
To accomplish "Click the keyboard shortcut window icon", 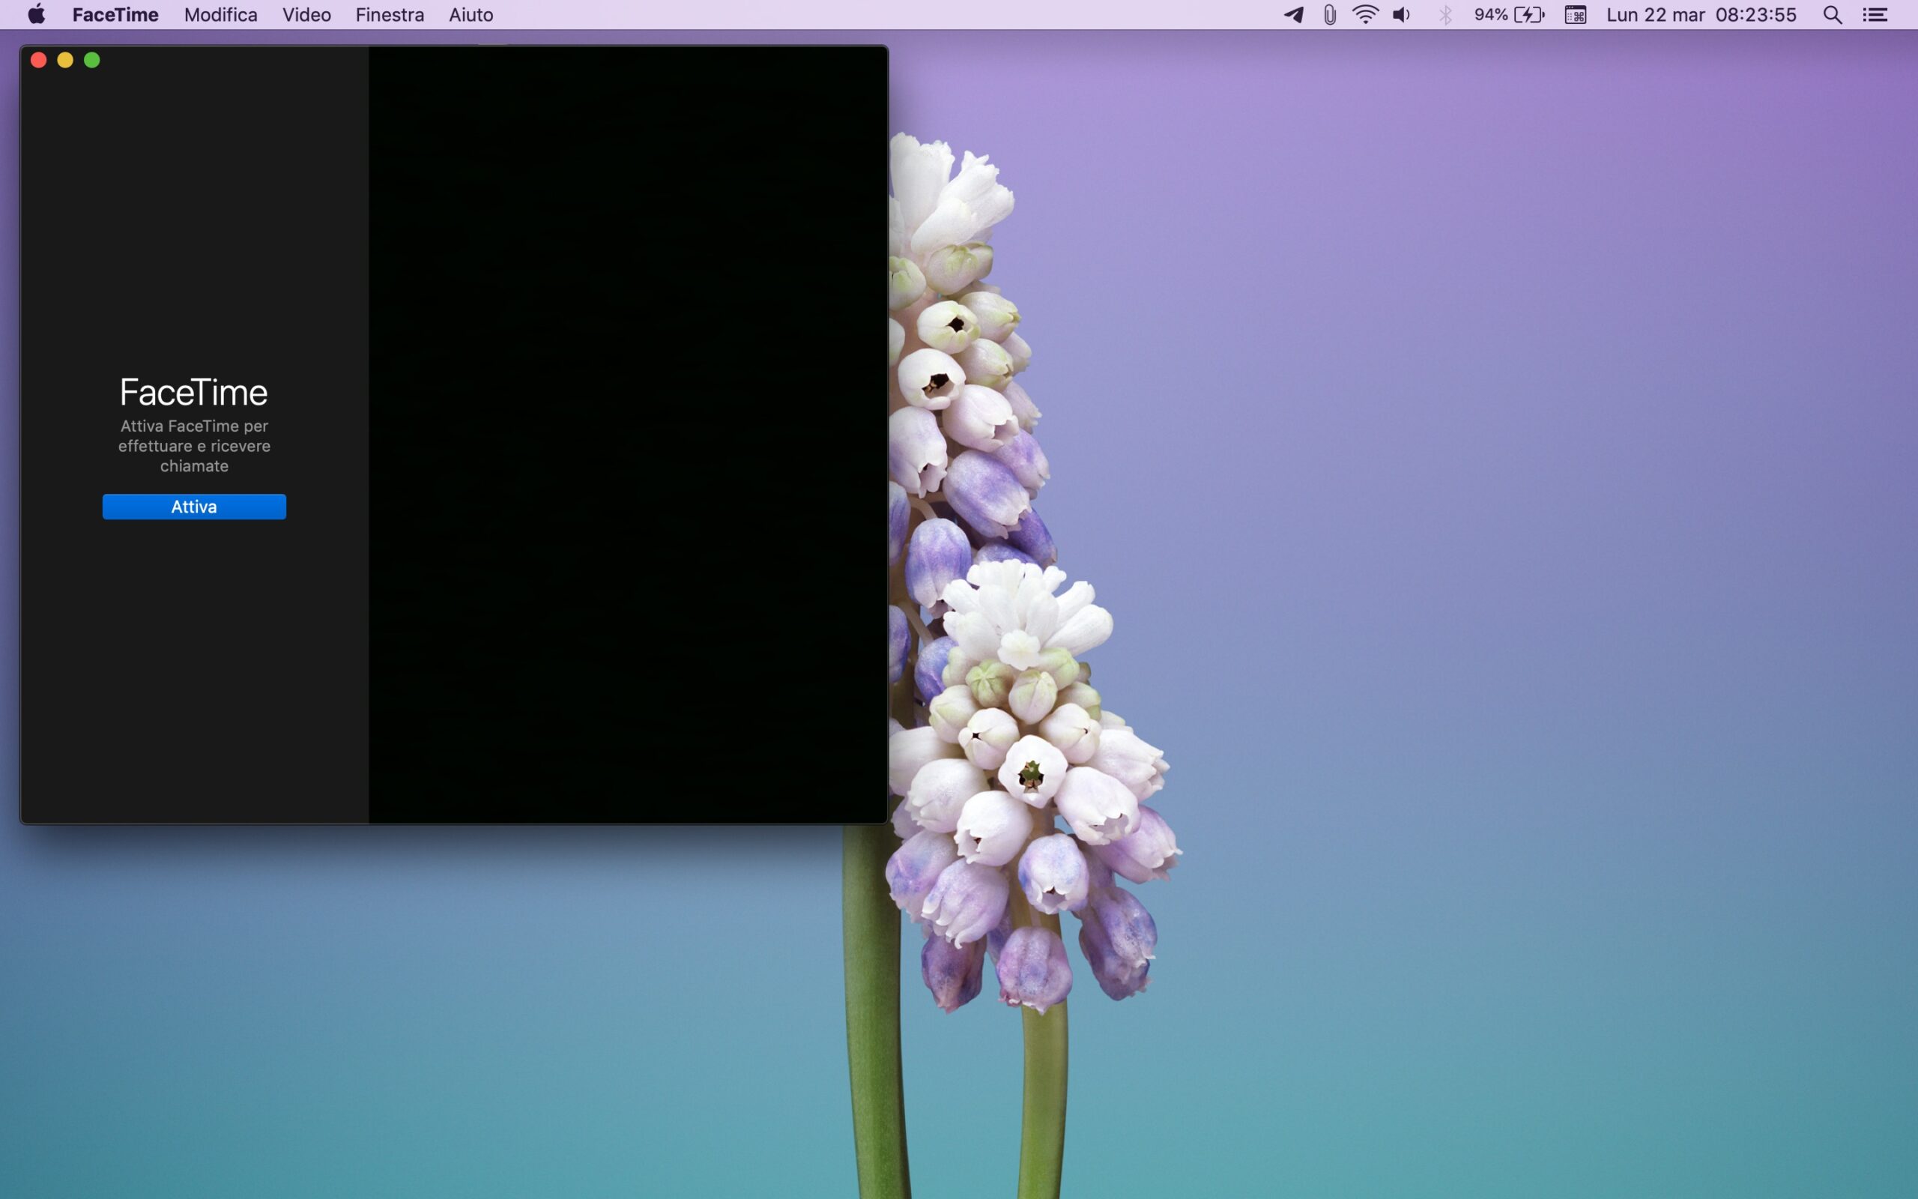I will coord(1575,15).
